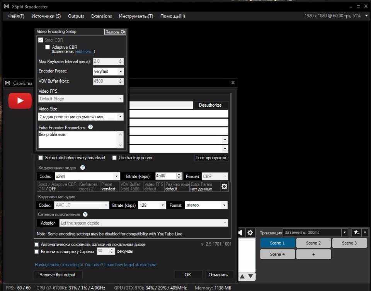This screenshot has width=371, height=291.
Task: Click the stream delay field showing 30
Action: [103, 251]
